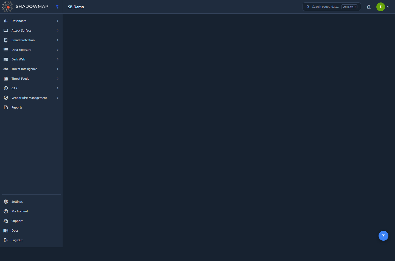Click the CART circle icon
Image resolution: width=395 pixels, height=261 pixels.
(x=6, y=88)
